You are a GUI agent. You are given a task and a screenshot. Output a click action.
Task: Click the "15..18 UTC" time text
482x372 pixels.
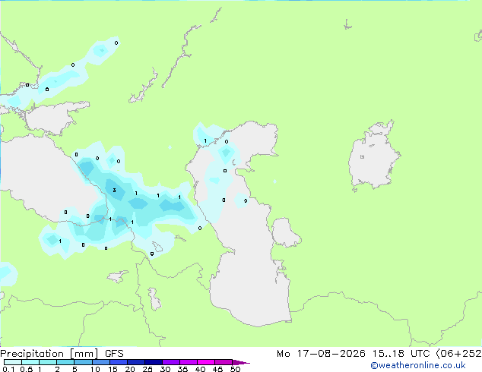[x=401, y=354]
